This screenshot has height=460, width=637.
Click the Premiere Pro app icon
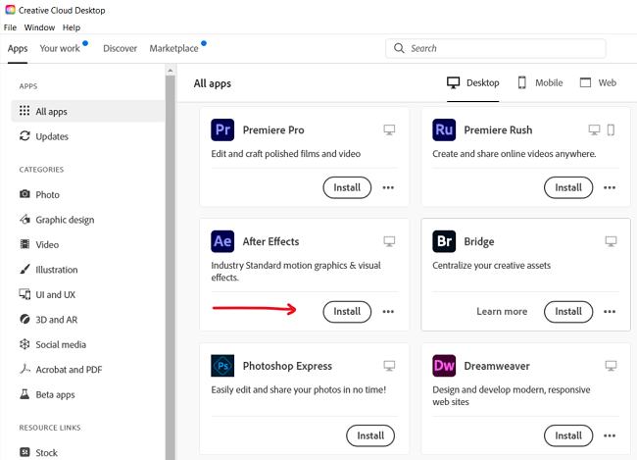coord(222,129)
